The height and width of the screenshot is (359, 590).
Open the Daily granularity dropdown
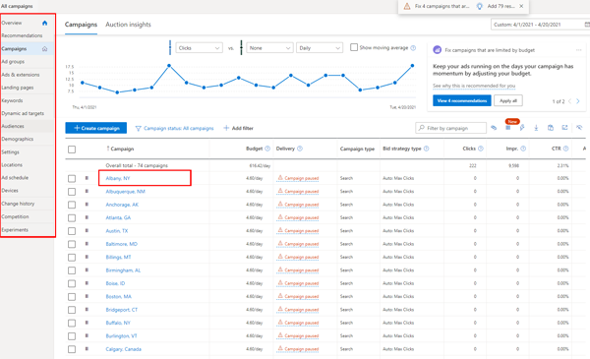pos(320,48)
